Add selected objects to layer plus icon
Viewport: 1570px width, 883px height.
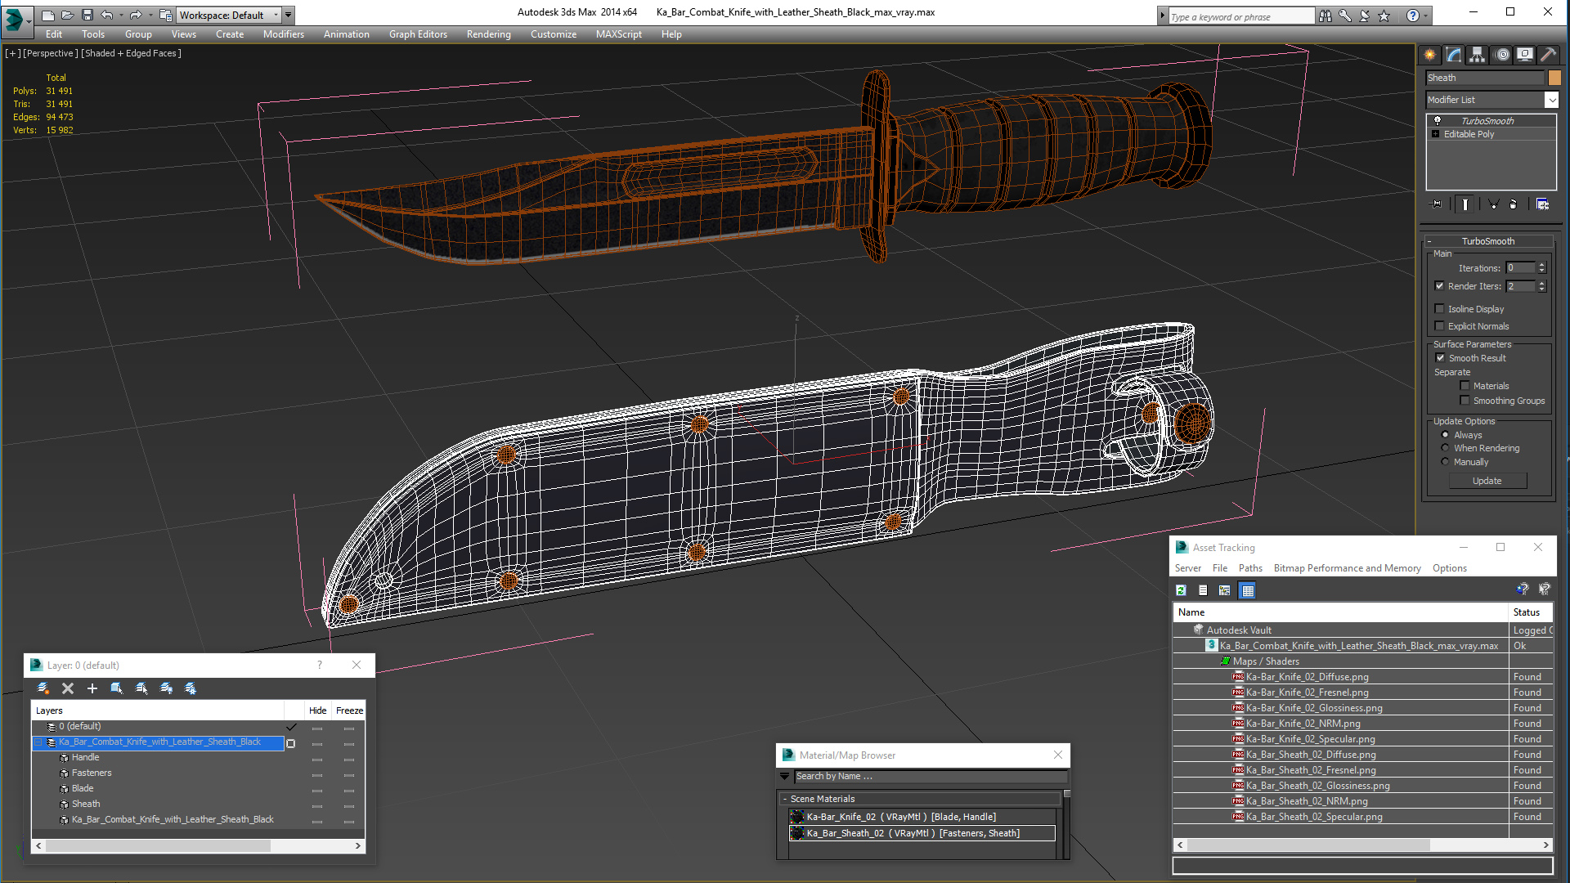point(92,688)
